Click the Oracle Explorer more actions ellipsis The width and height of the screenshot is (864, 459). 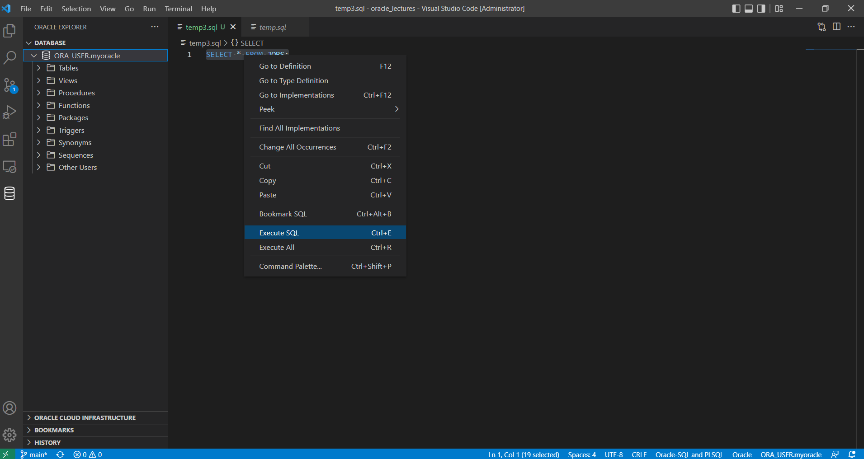point(155,27)
